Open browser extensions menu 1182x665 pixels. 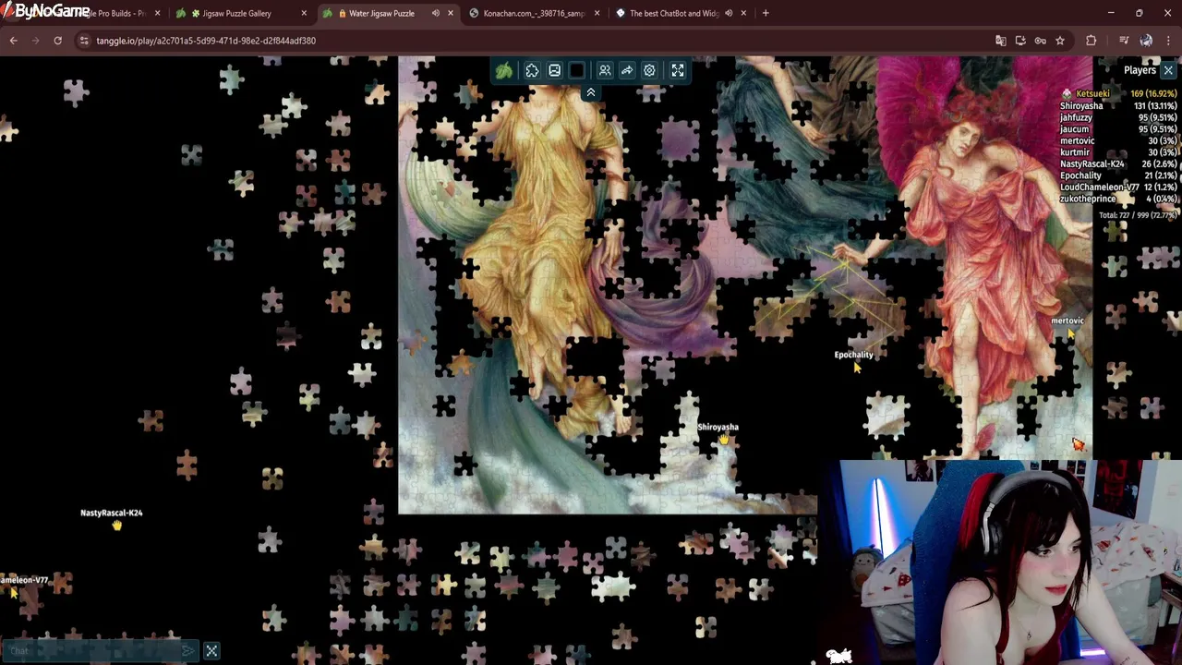[1092, 41]
